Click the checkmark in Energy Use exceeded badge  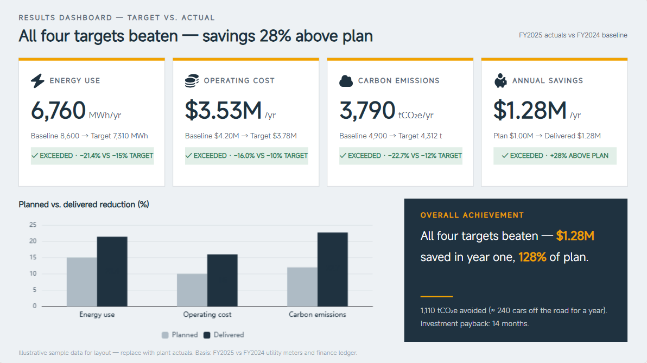pyautogui.click(x=35, y=156)
